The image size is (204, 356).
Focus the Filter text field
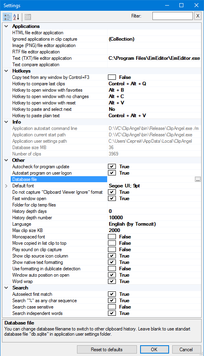click(173, 16)
